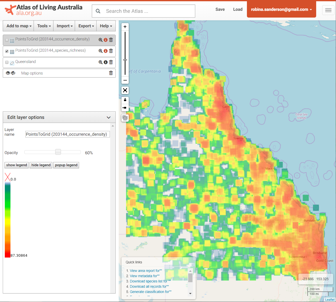
Task: Click the search magnifier in the Atlas search bar
Action: 98,11
